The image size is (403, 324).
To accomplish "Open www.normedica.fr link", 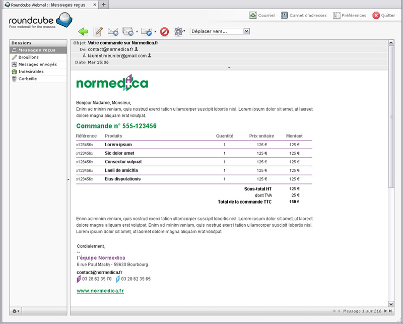I will [100, 291].
